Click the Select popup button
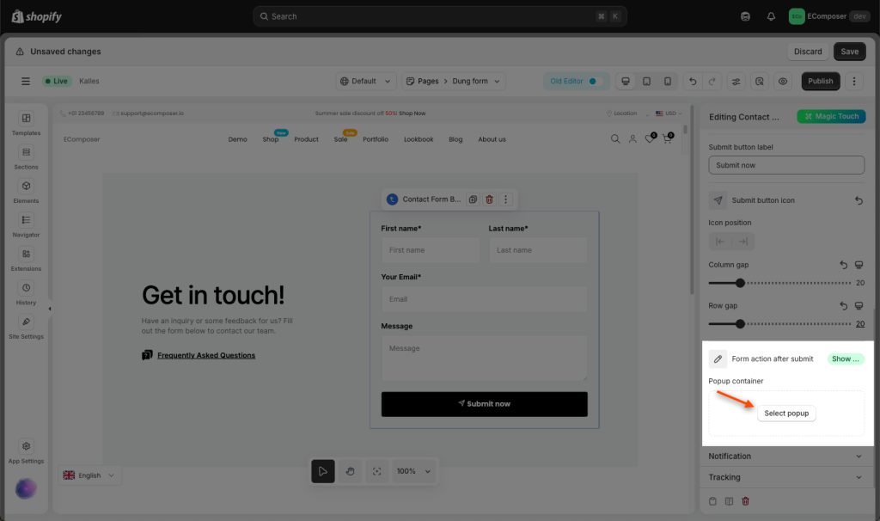Screen dimensions: 880x521 (x=786, y=414)
